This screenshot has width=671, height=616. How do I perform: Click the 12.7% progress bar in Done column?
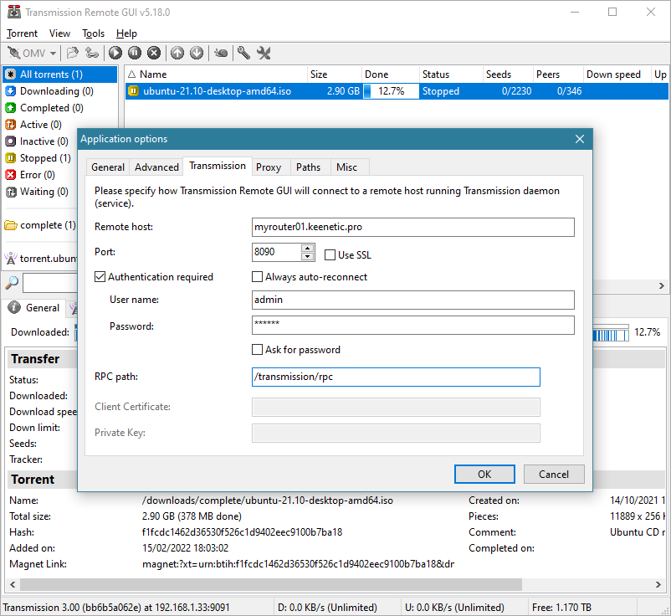tap(391, 91)
